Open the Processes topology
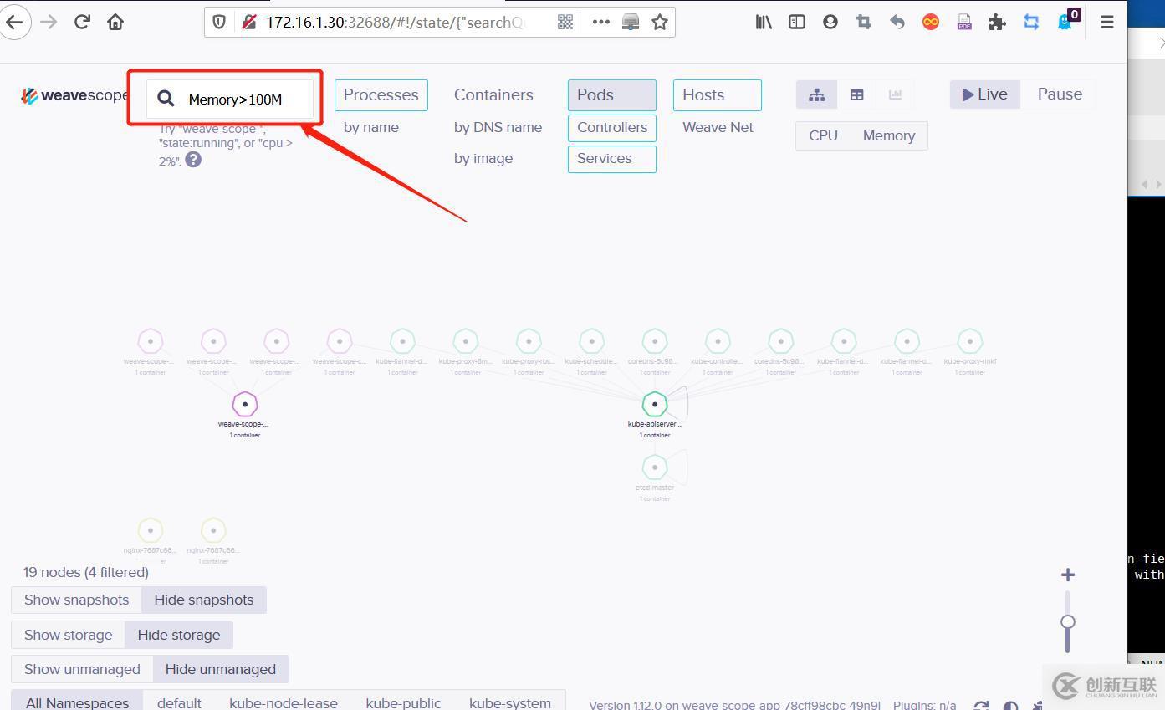 click(x=381, y=95)
